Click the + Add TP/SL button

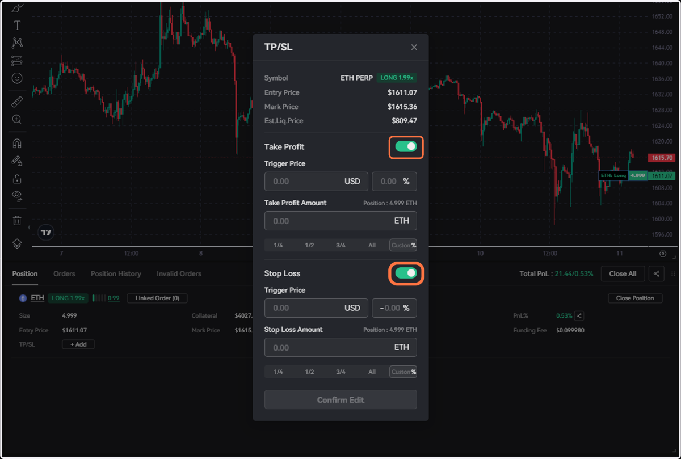click(78, 344)
